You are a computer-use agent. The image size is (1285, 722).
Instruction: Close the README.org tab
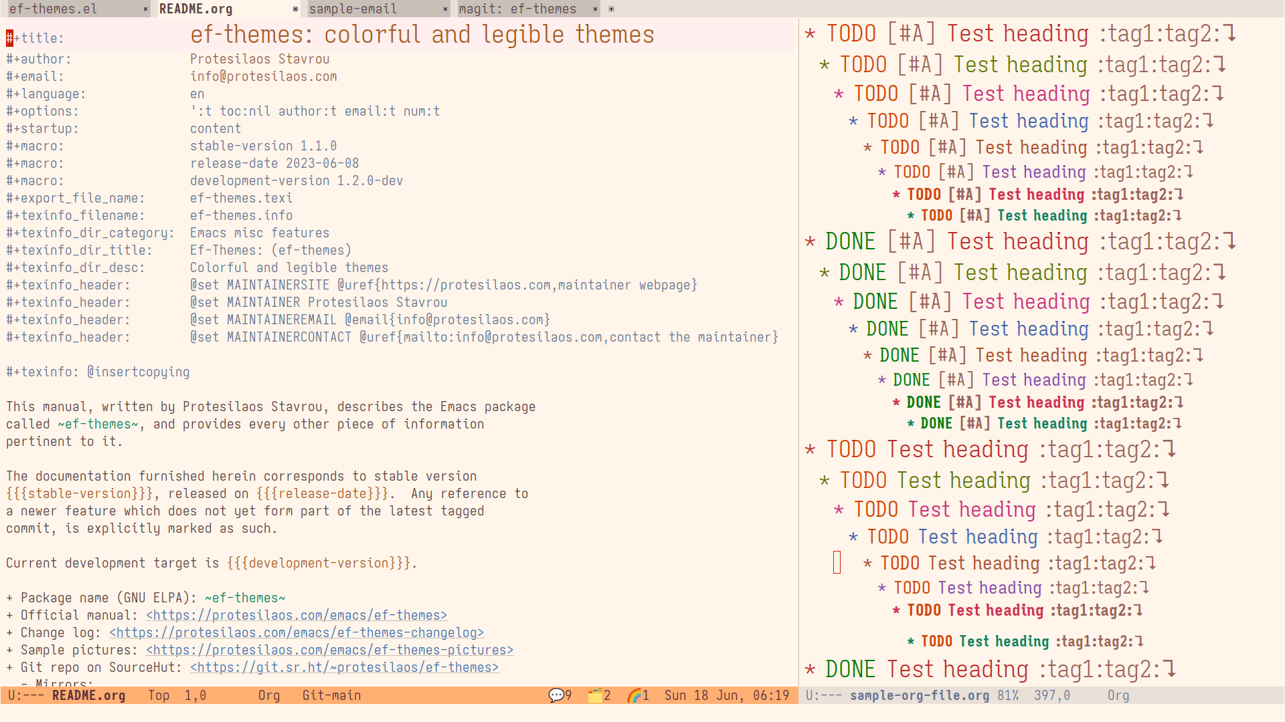click(x=295, y=9)
